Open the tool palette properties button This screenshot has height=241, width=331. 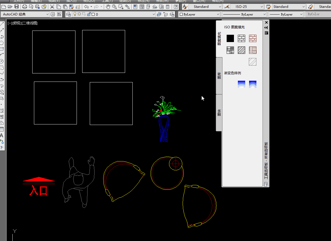[266, 33]
